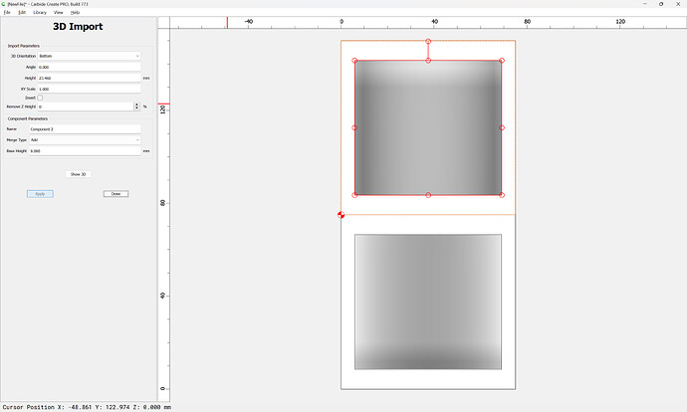This screenshot has height=412, width=687.
Task: Select the lower grayscale 3D component
Action: click(x=428, y=302)
